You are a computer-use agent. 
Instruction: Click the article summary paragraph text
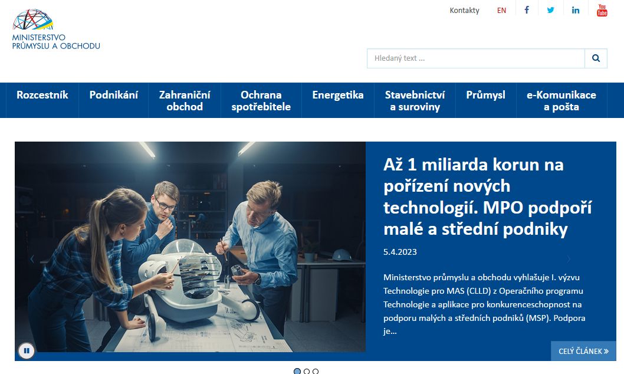click(484, 304)
